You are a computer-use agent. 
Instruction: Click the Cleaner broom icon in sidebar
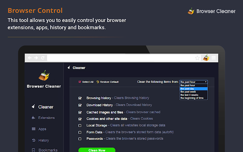(33, 106)
